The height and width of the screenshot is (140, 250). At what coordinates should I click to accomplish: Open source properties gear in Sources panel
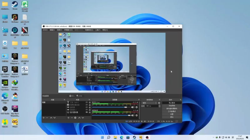(x=75, y=118)
